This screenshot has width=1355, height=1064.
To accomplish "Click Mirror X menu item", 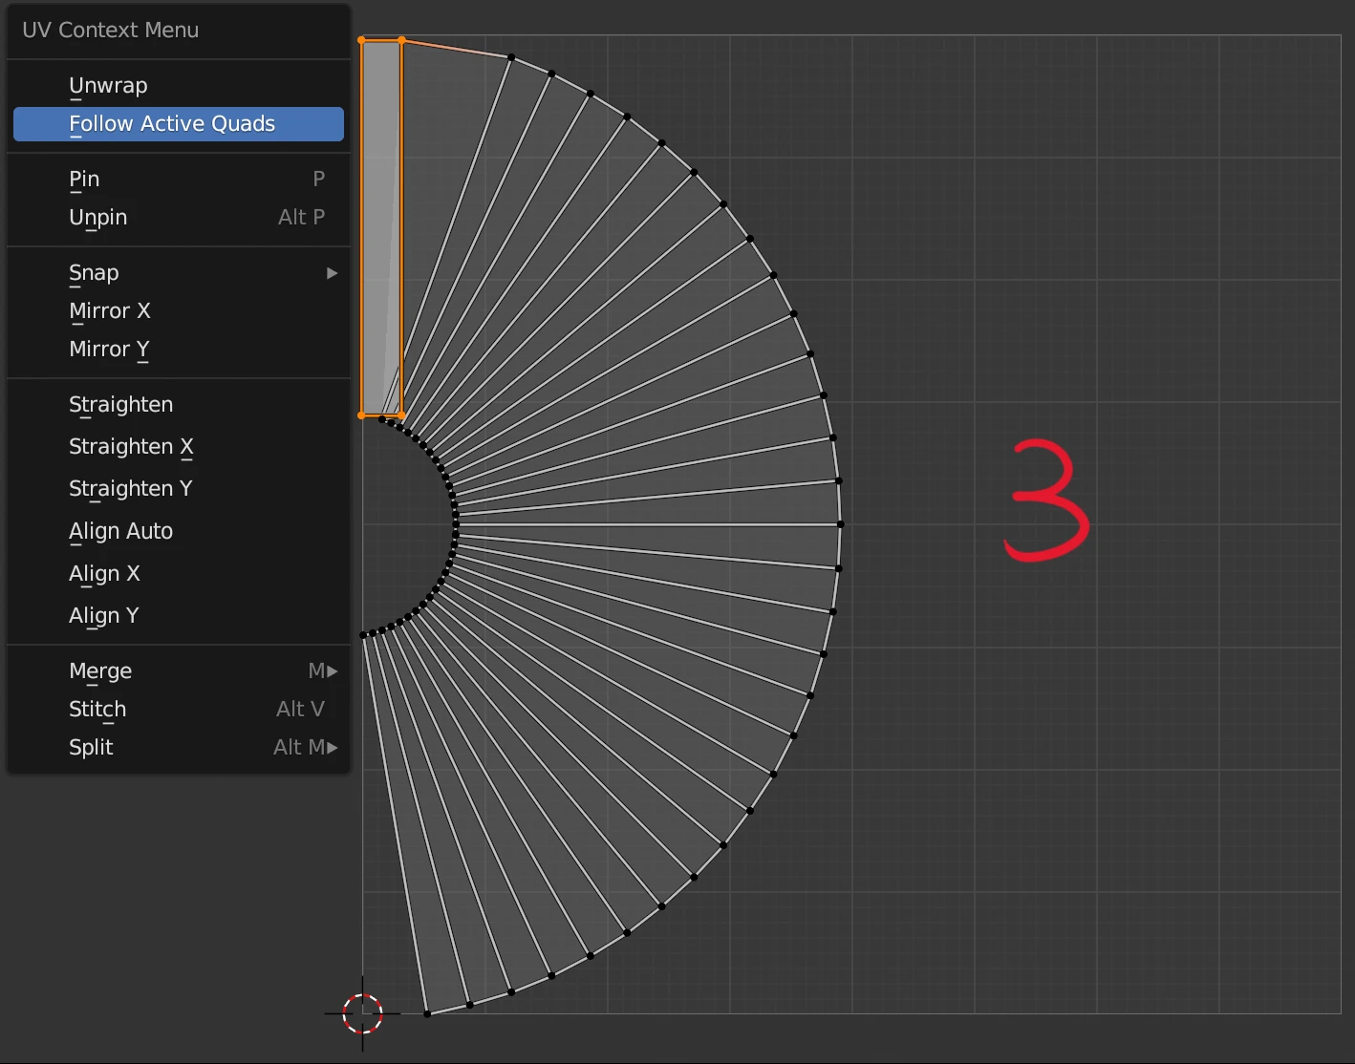I will point(109,311).
